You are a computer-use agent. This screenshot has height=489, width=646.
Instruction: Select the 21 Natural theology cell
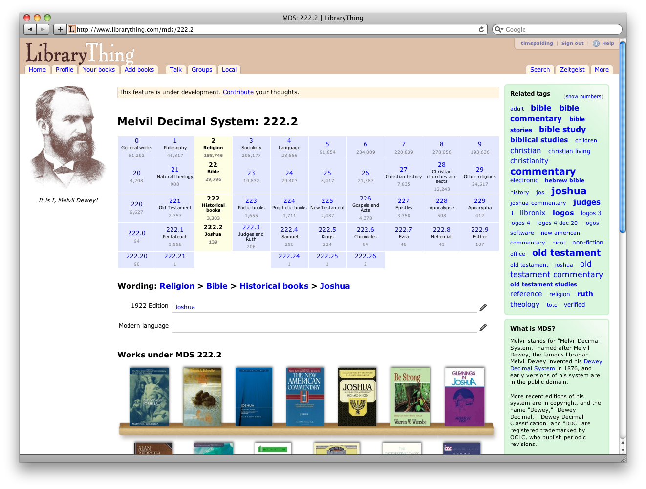(x=175, y=177)
